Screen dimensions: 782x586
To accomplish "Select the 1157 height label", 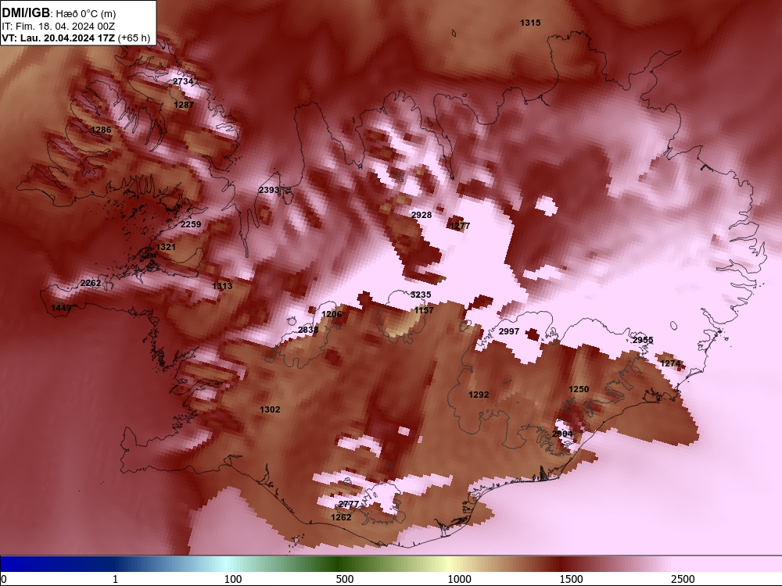I will pos(424,310).
